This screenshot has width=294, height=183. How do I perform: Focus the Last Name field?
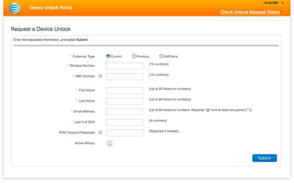point(125,101)
